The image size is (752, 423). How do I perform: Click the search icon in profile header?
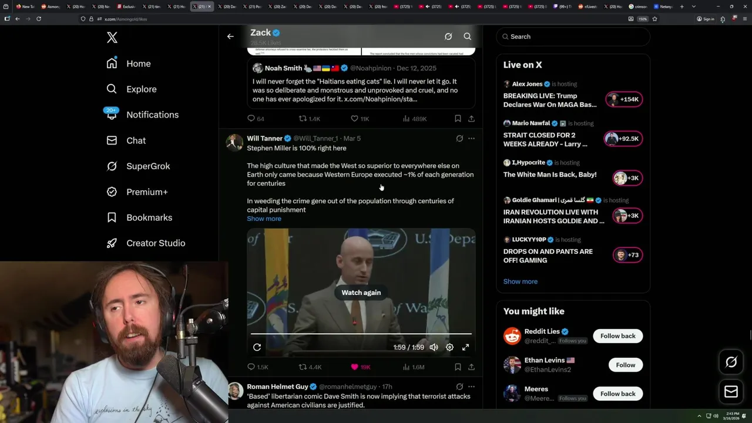tap(468, 36)
